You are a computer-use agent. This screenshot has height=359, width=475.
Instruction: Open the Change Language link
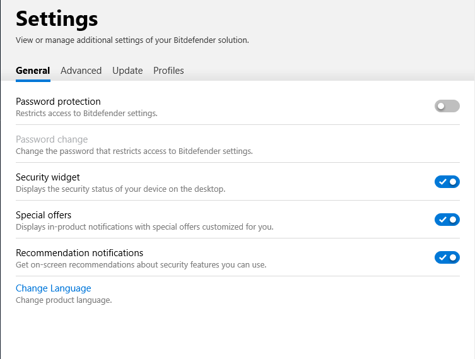[x=53, y=288]
